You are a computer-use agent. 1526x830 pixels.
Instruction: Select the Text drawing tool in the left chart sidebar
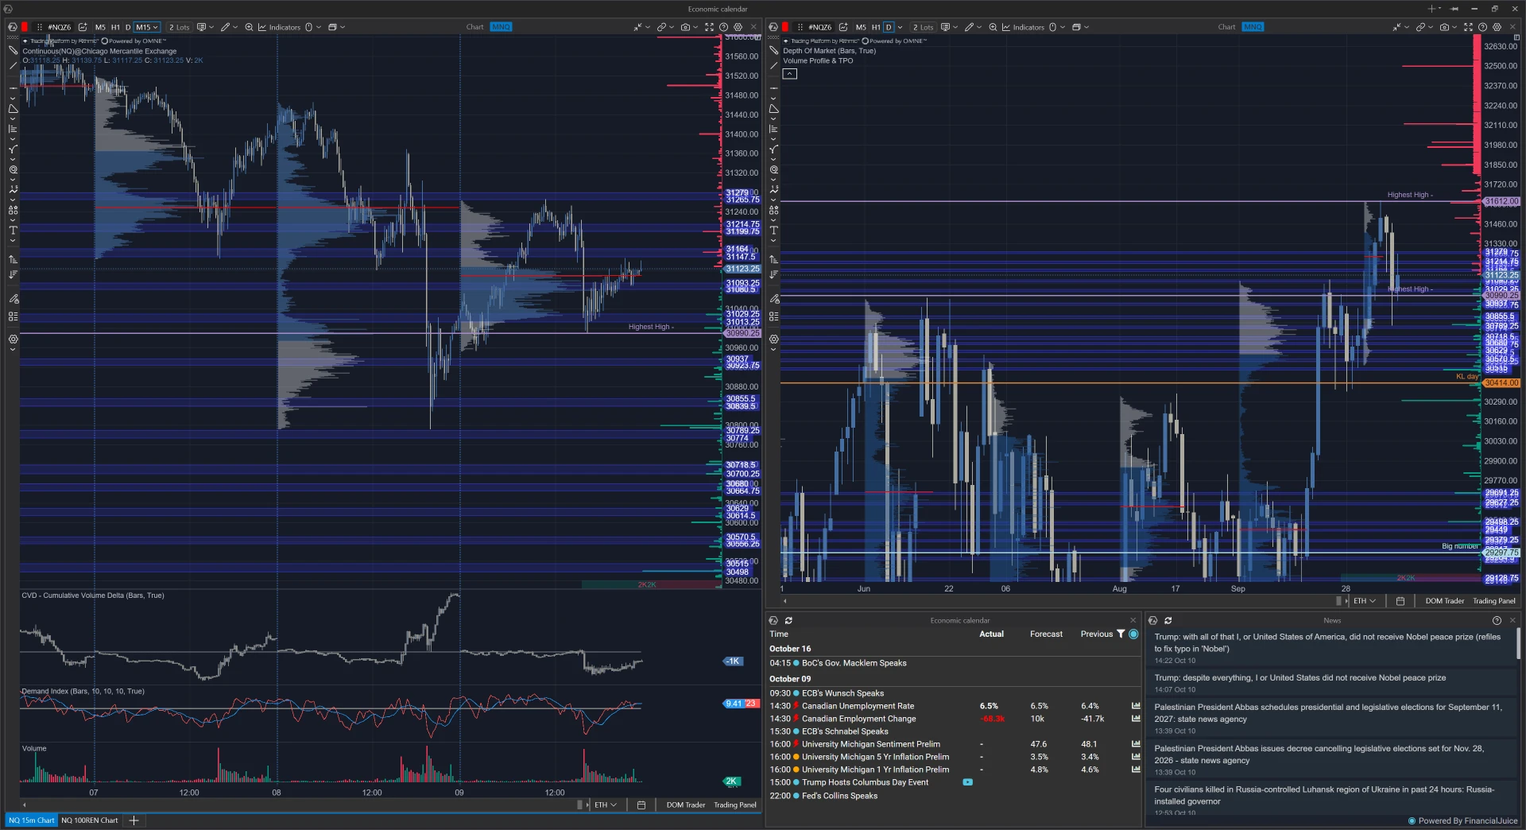pos(13,231)
